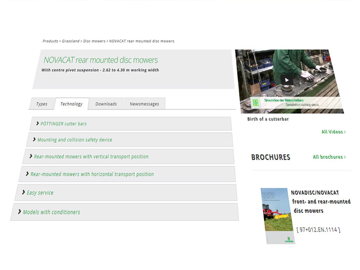This screenshot has width=360, height=270.
Task: Click the green logo icon in video overlay
Action: pyautogui.click(x=256, y=102)
